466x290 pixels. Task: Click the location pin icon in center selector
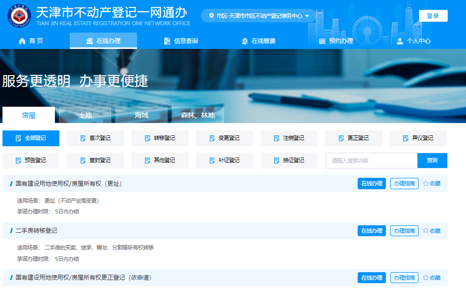pyautogui.click(x=212, y=16)
